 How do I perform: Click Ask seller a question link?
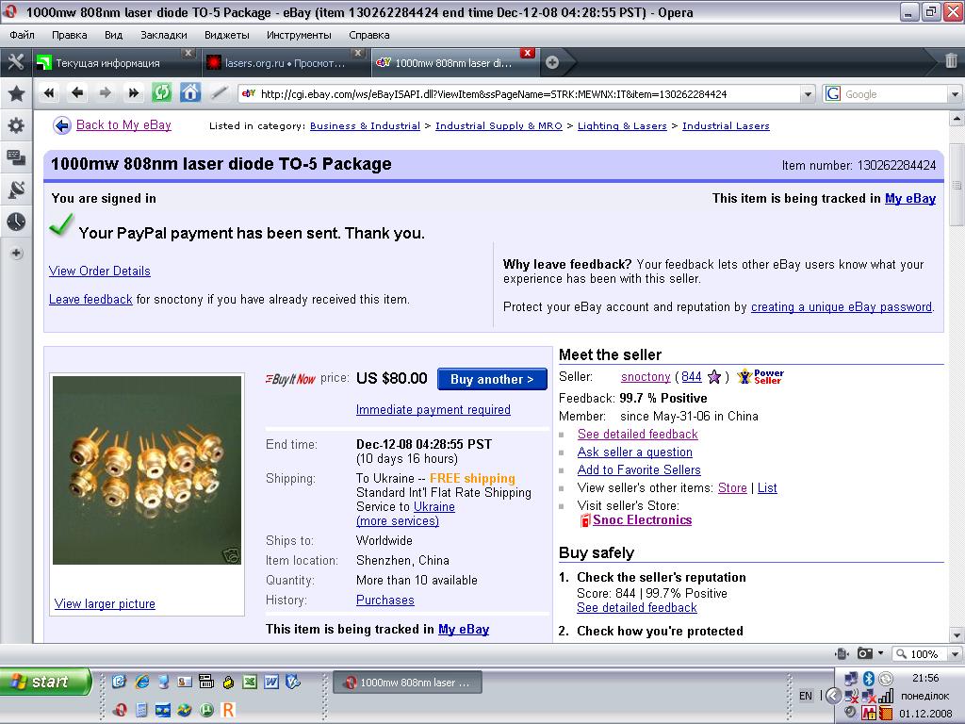coord(634,452)
